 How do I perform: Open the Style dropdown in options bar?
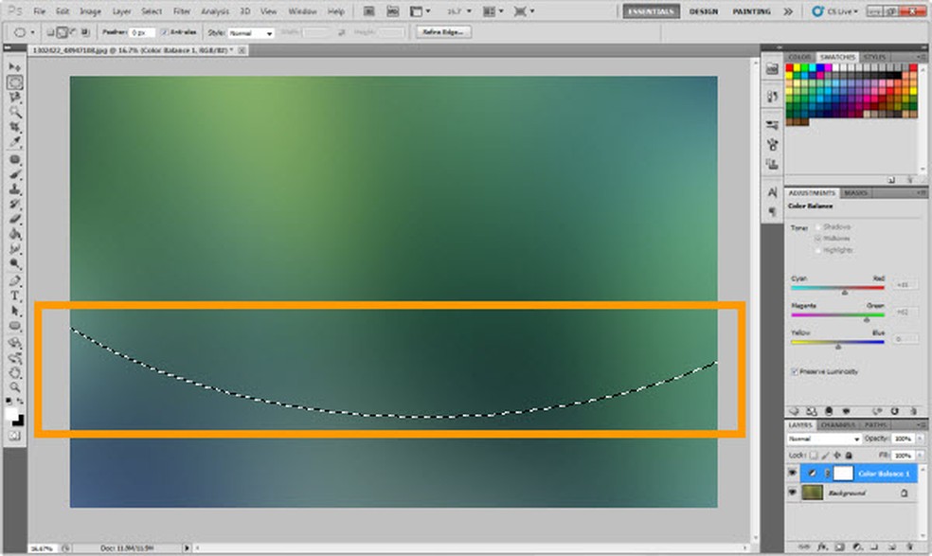coord(251,33)
